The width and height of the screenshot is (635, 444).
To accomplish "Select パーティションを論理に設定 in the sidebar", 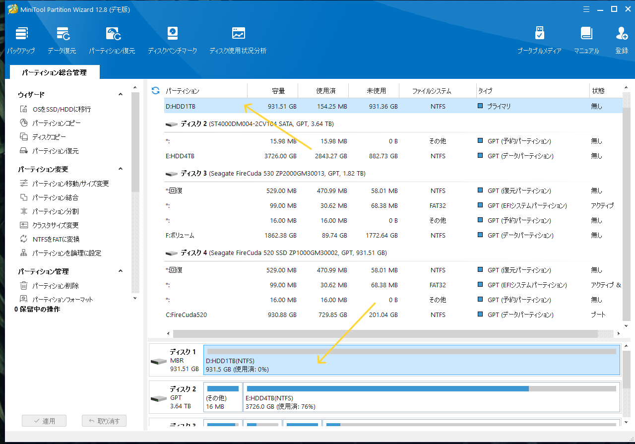I will click(x=60, y=253).
